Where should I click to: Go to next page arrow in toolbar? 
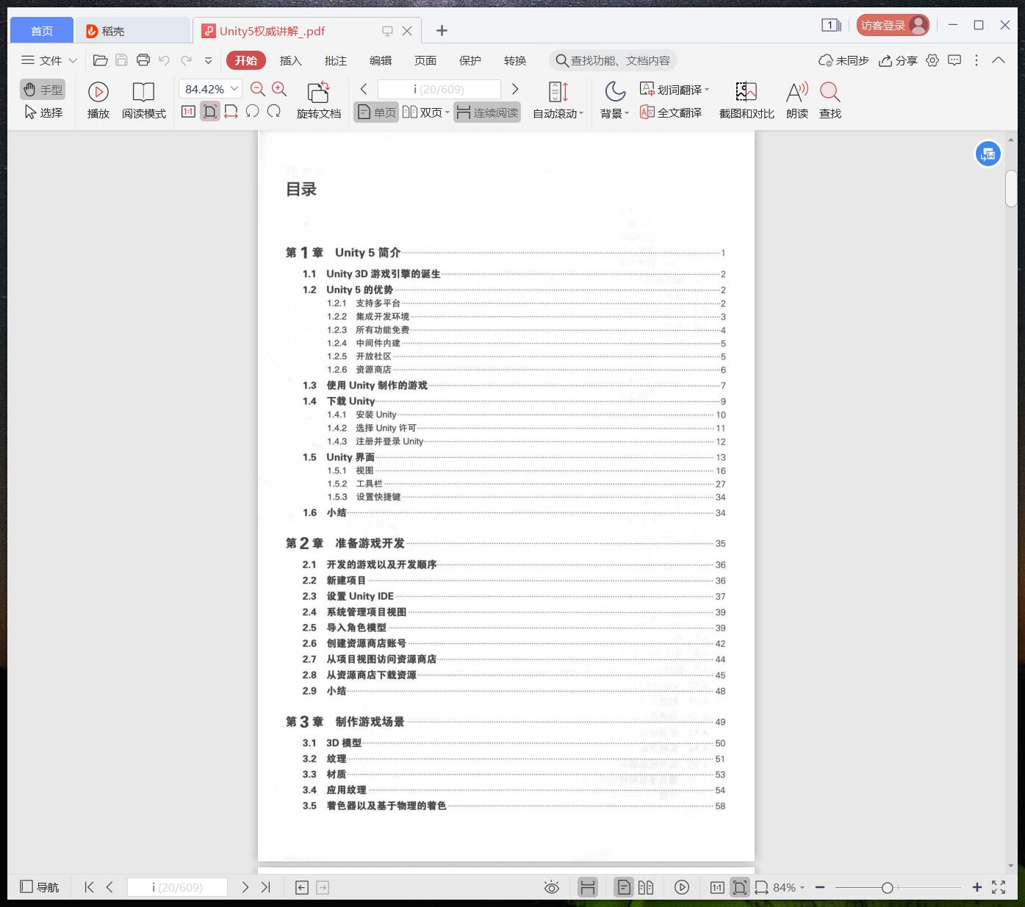[x=515, y=89]
